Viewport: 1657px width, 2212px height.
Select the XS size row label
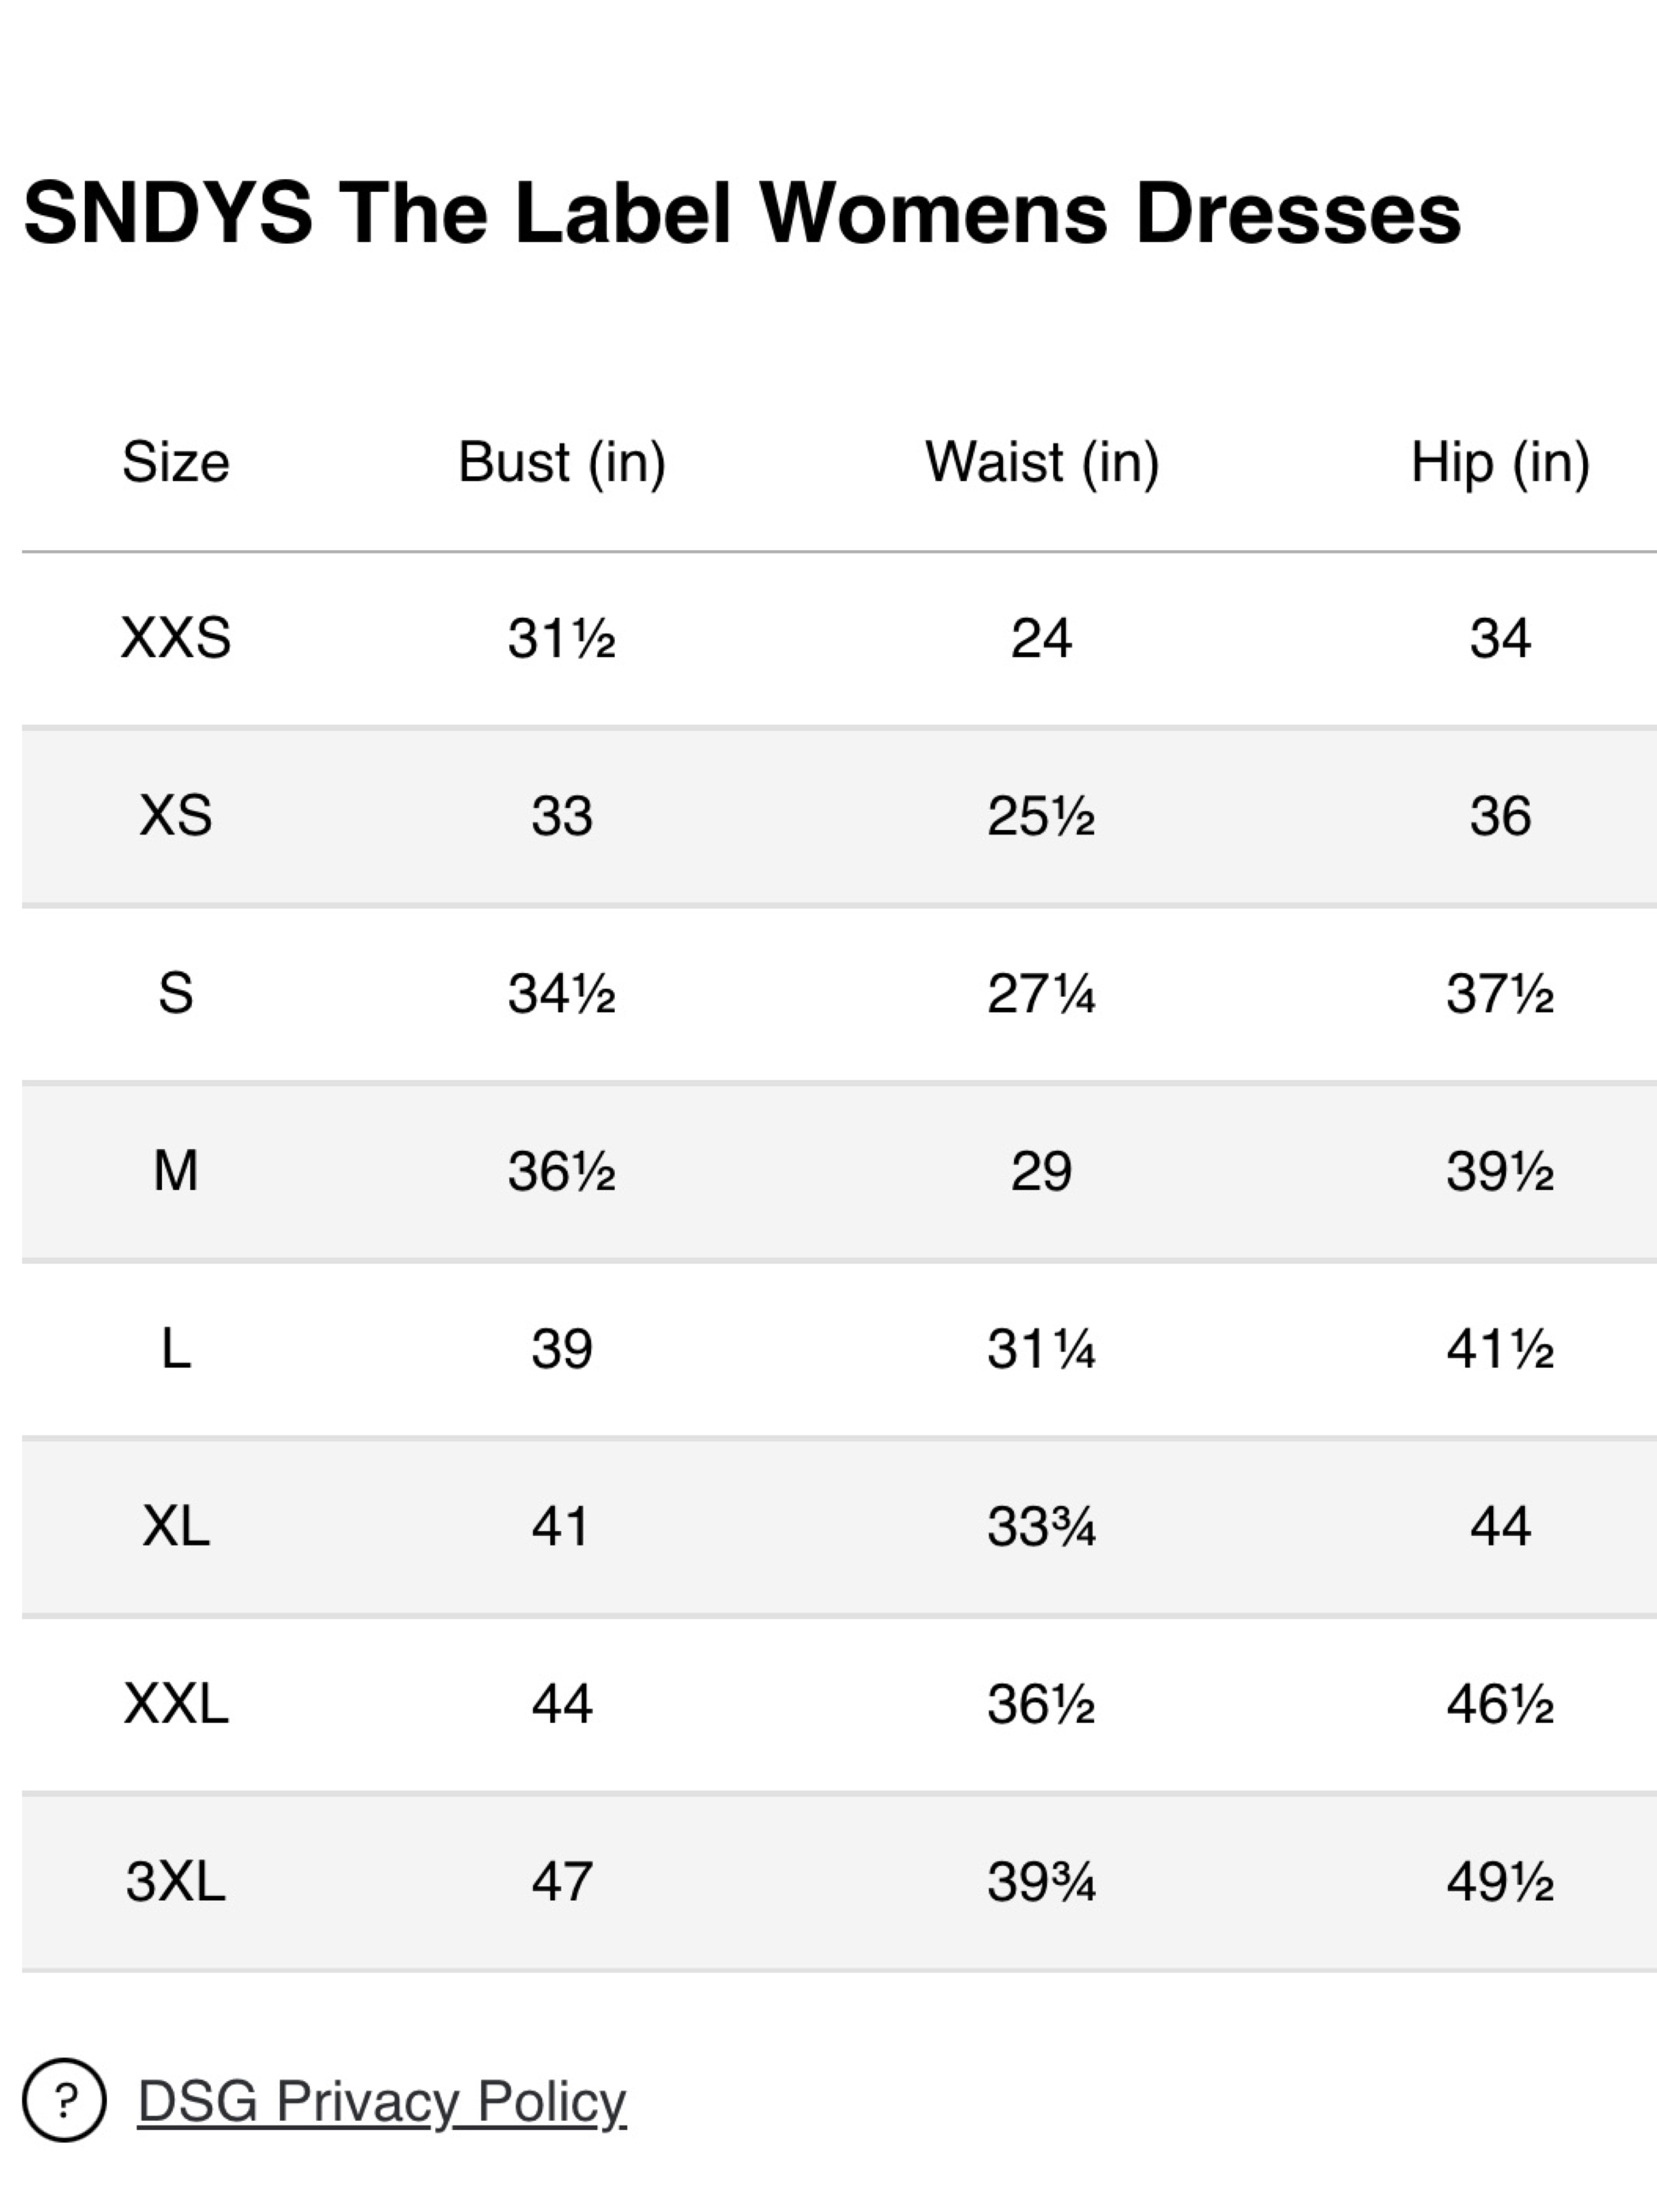tap(176, 816)
